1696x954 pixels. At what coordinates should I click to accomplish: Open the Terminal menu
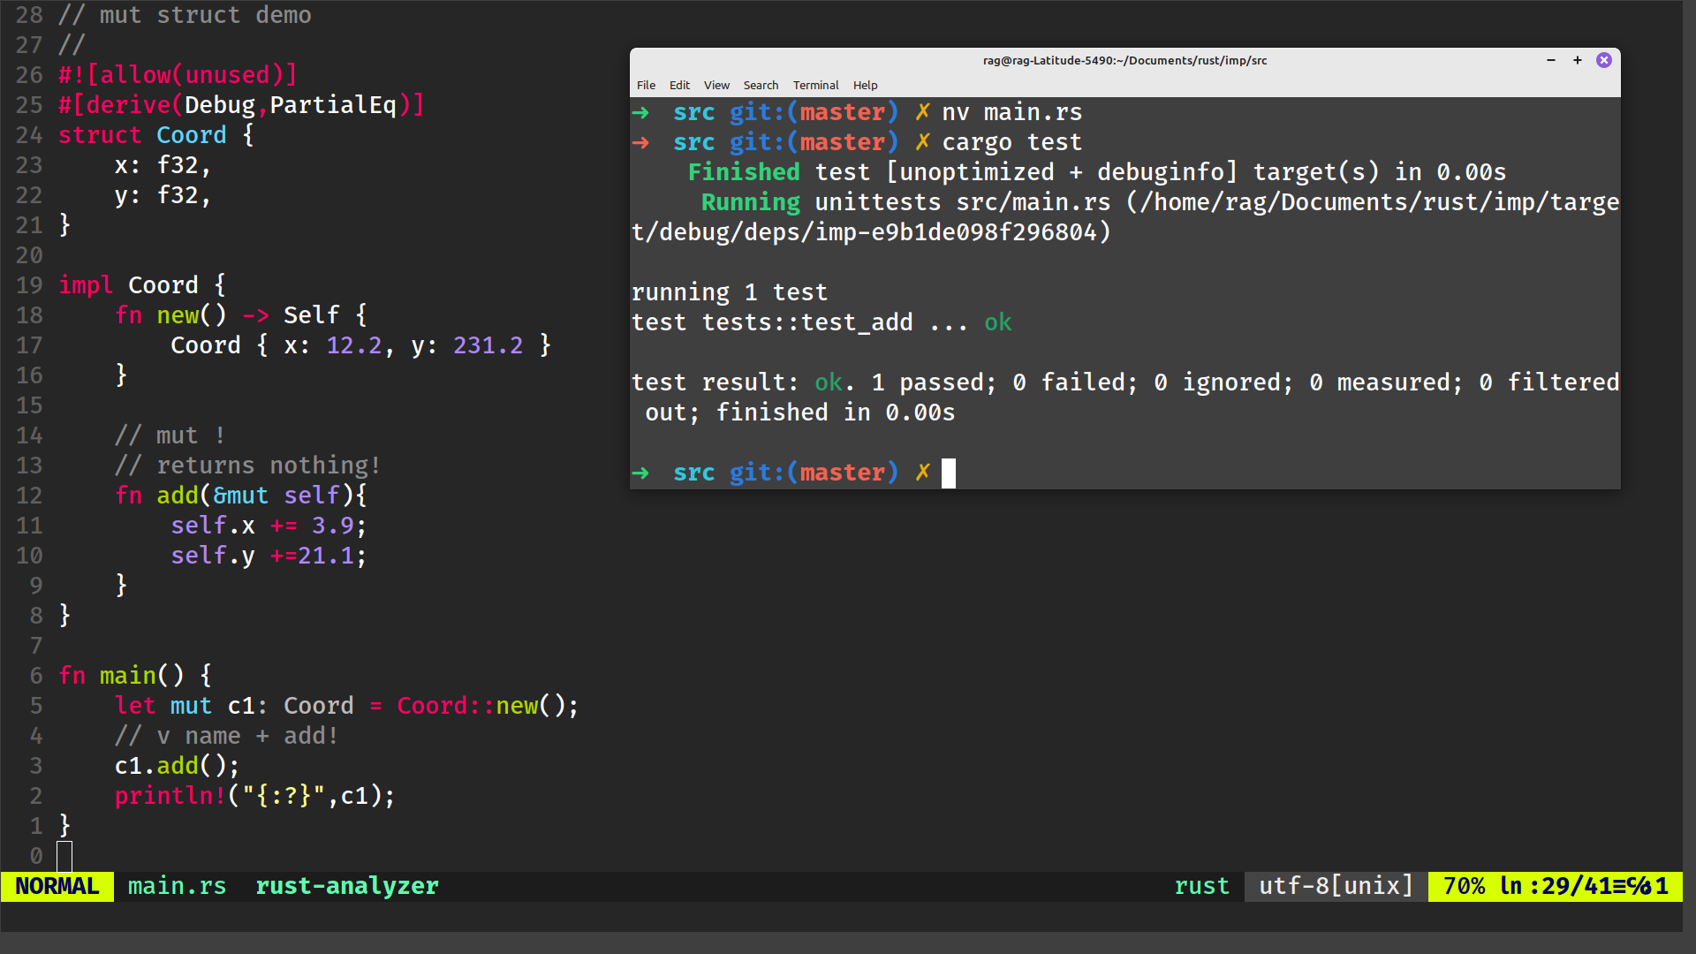tap(815, 85)
